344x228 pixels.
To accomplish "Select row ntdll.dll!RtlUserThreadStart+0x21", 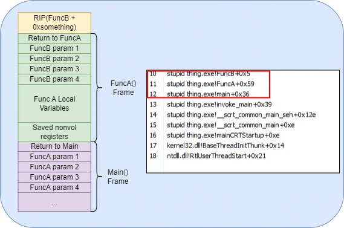I will tap(243, 156).
